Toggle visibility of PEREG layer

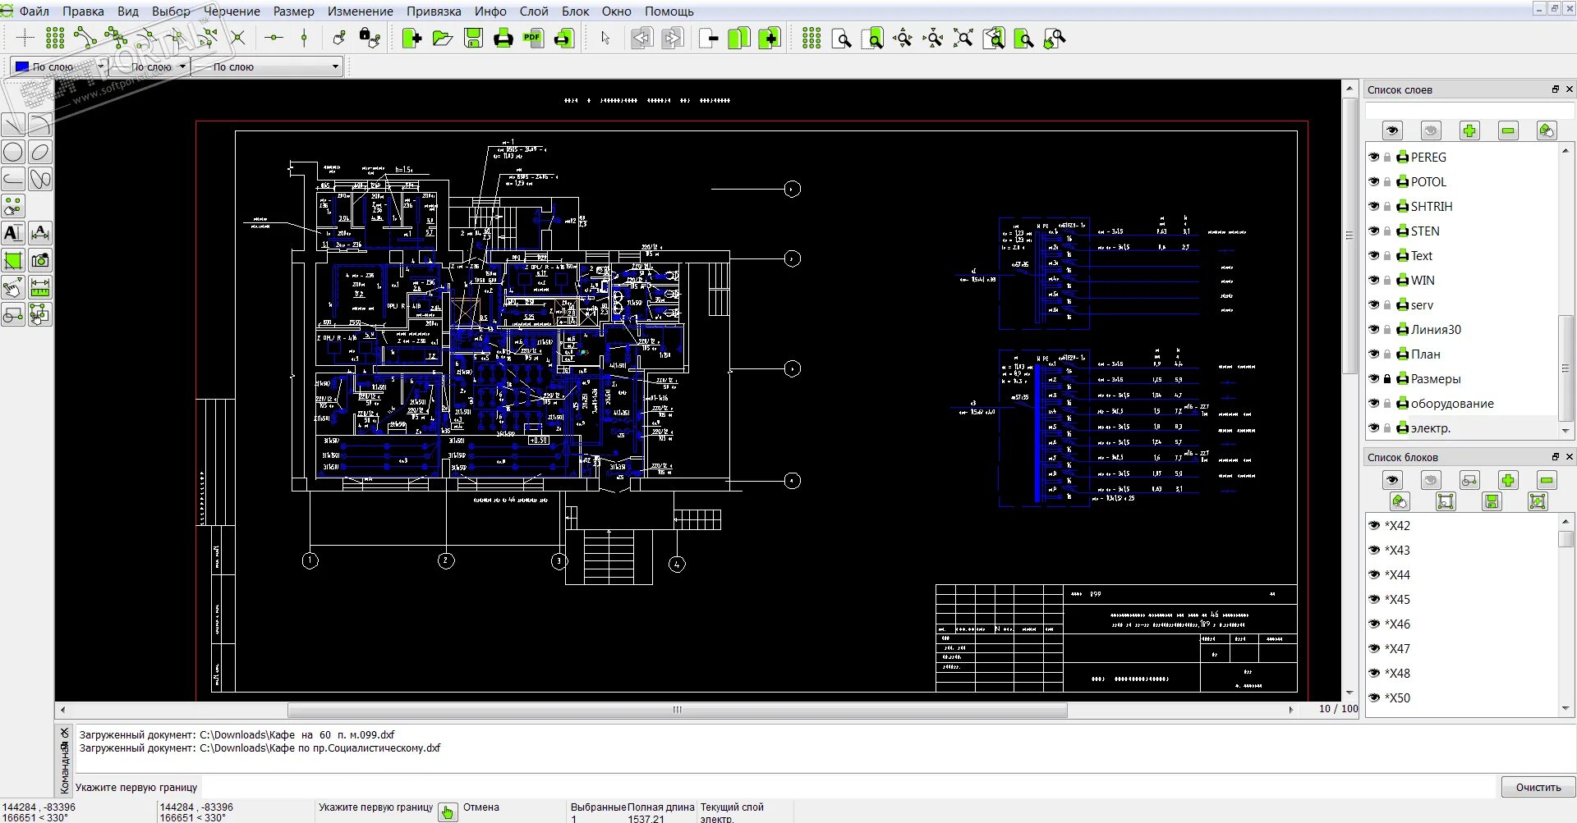click(x=1374, y=157)
